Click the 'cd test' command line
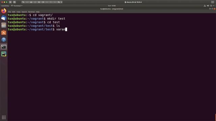The width and height of the screenshot is (216, 121). 53,22
